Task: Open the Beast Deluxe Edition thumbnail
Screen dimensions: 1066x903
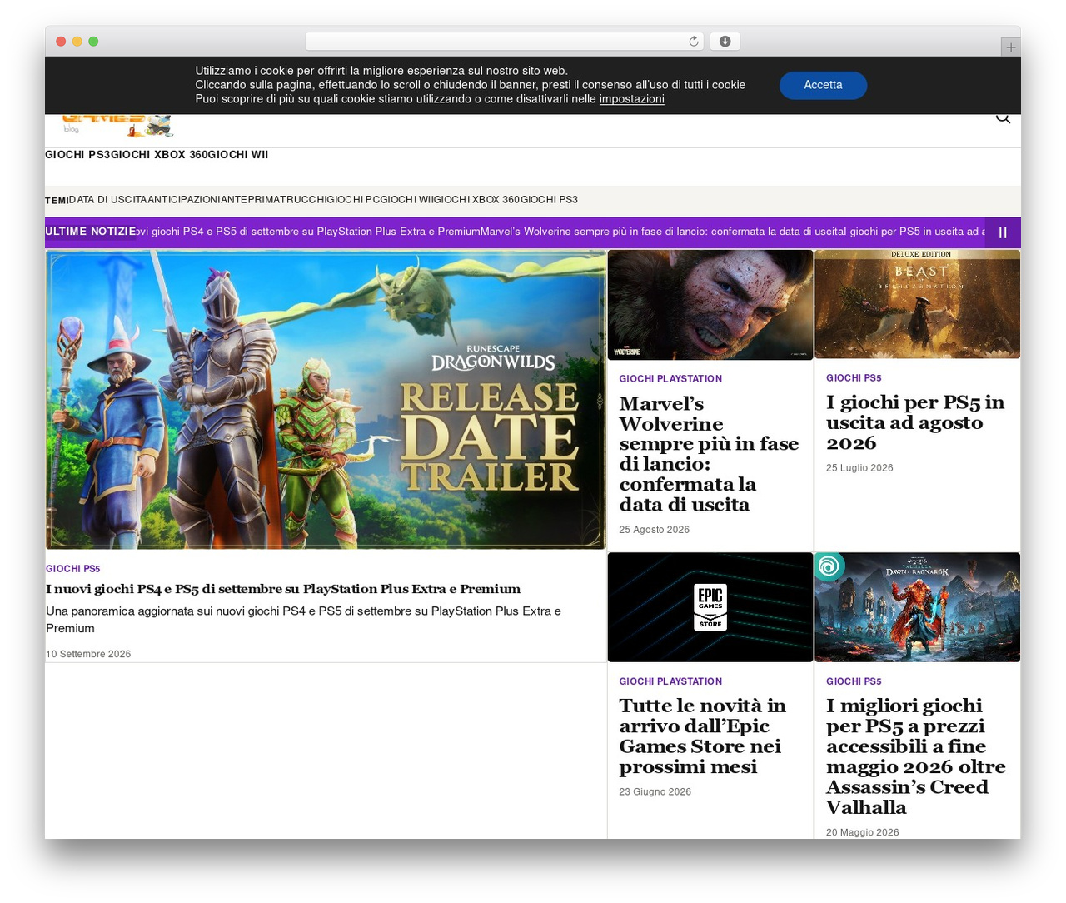Action: 917,304
